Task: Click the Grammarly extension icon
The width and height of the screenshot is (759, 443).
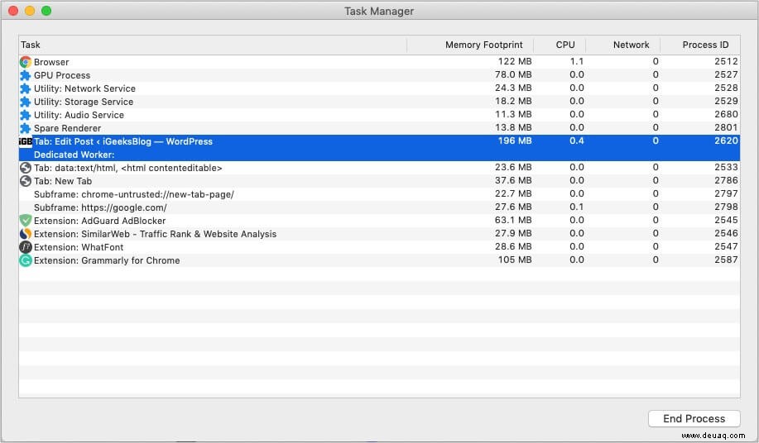Action: click(x=26, y=260)
